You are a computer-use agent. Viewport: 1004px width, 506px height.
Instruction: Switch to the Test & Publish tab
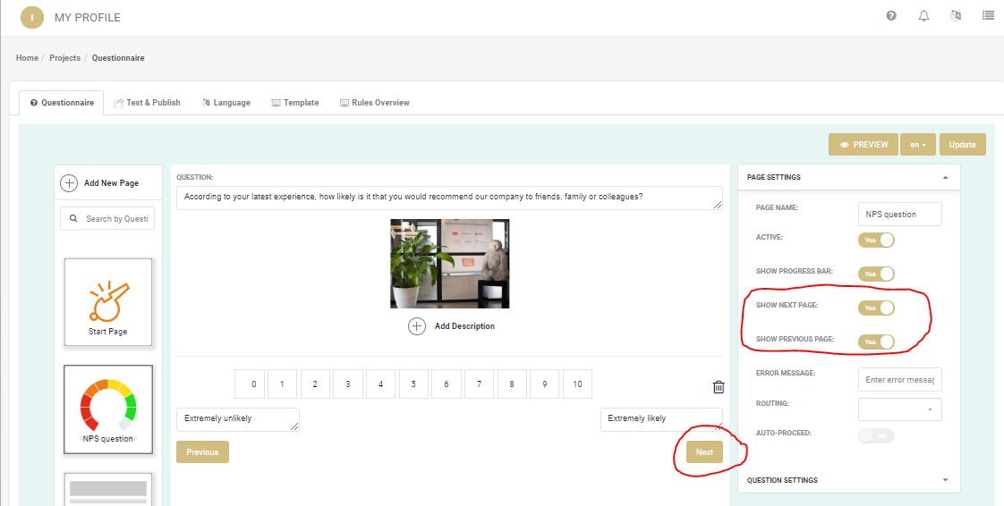[x=148, y=102]
